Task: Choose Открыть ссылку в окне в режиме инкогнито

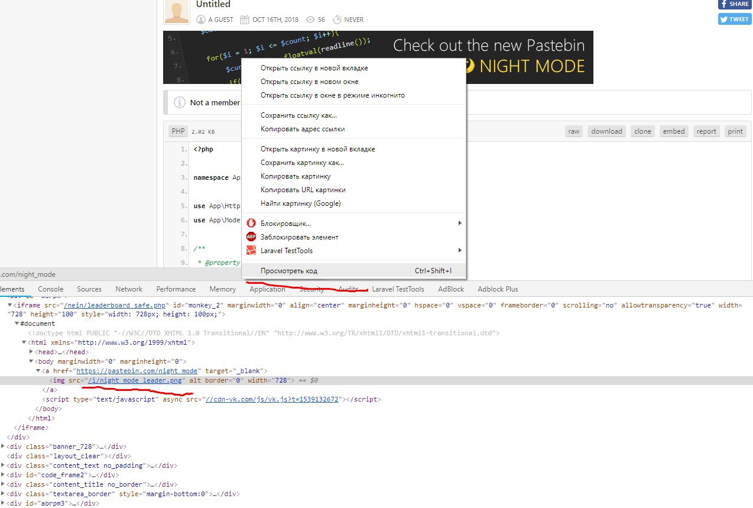Action: pos(354,95)
